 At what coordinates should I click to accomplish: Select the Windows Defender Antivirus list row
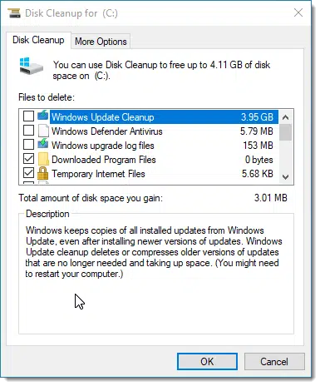tap(149, 131)
